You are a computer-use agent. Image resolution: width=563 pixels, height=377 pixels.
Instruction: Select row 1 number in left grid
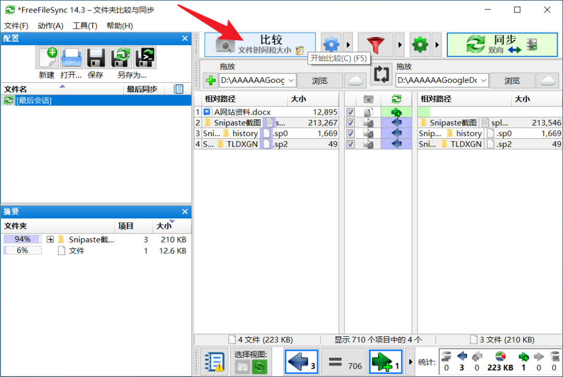198,112
